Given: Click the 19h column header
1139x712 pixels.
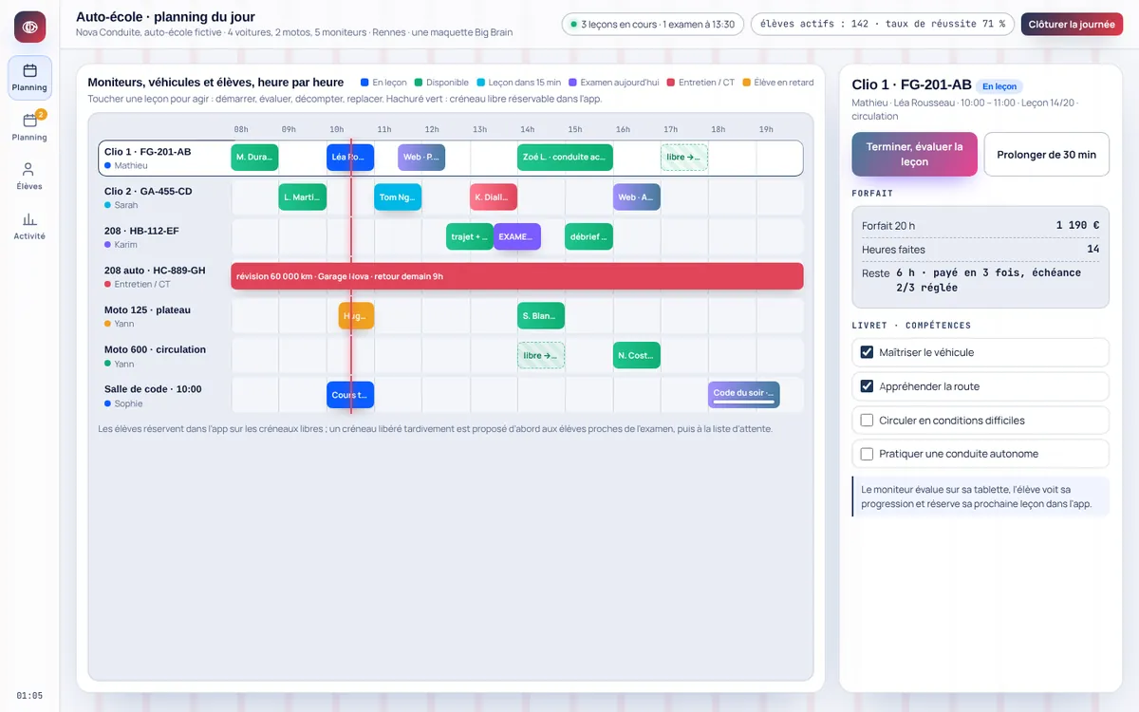Looking at the screenshot, I should pyautogui.click(x=766, y=129).
